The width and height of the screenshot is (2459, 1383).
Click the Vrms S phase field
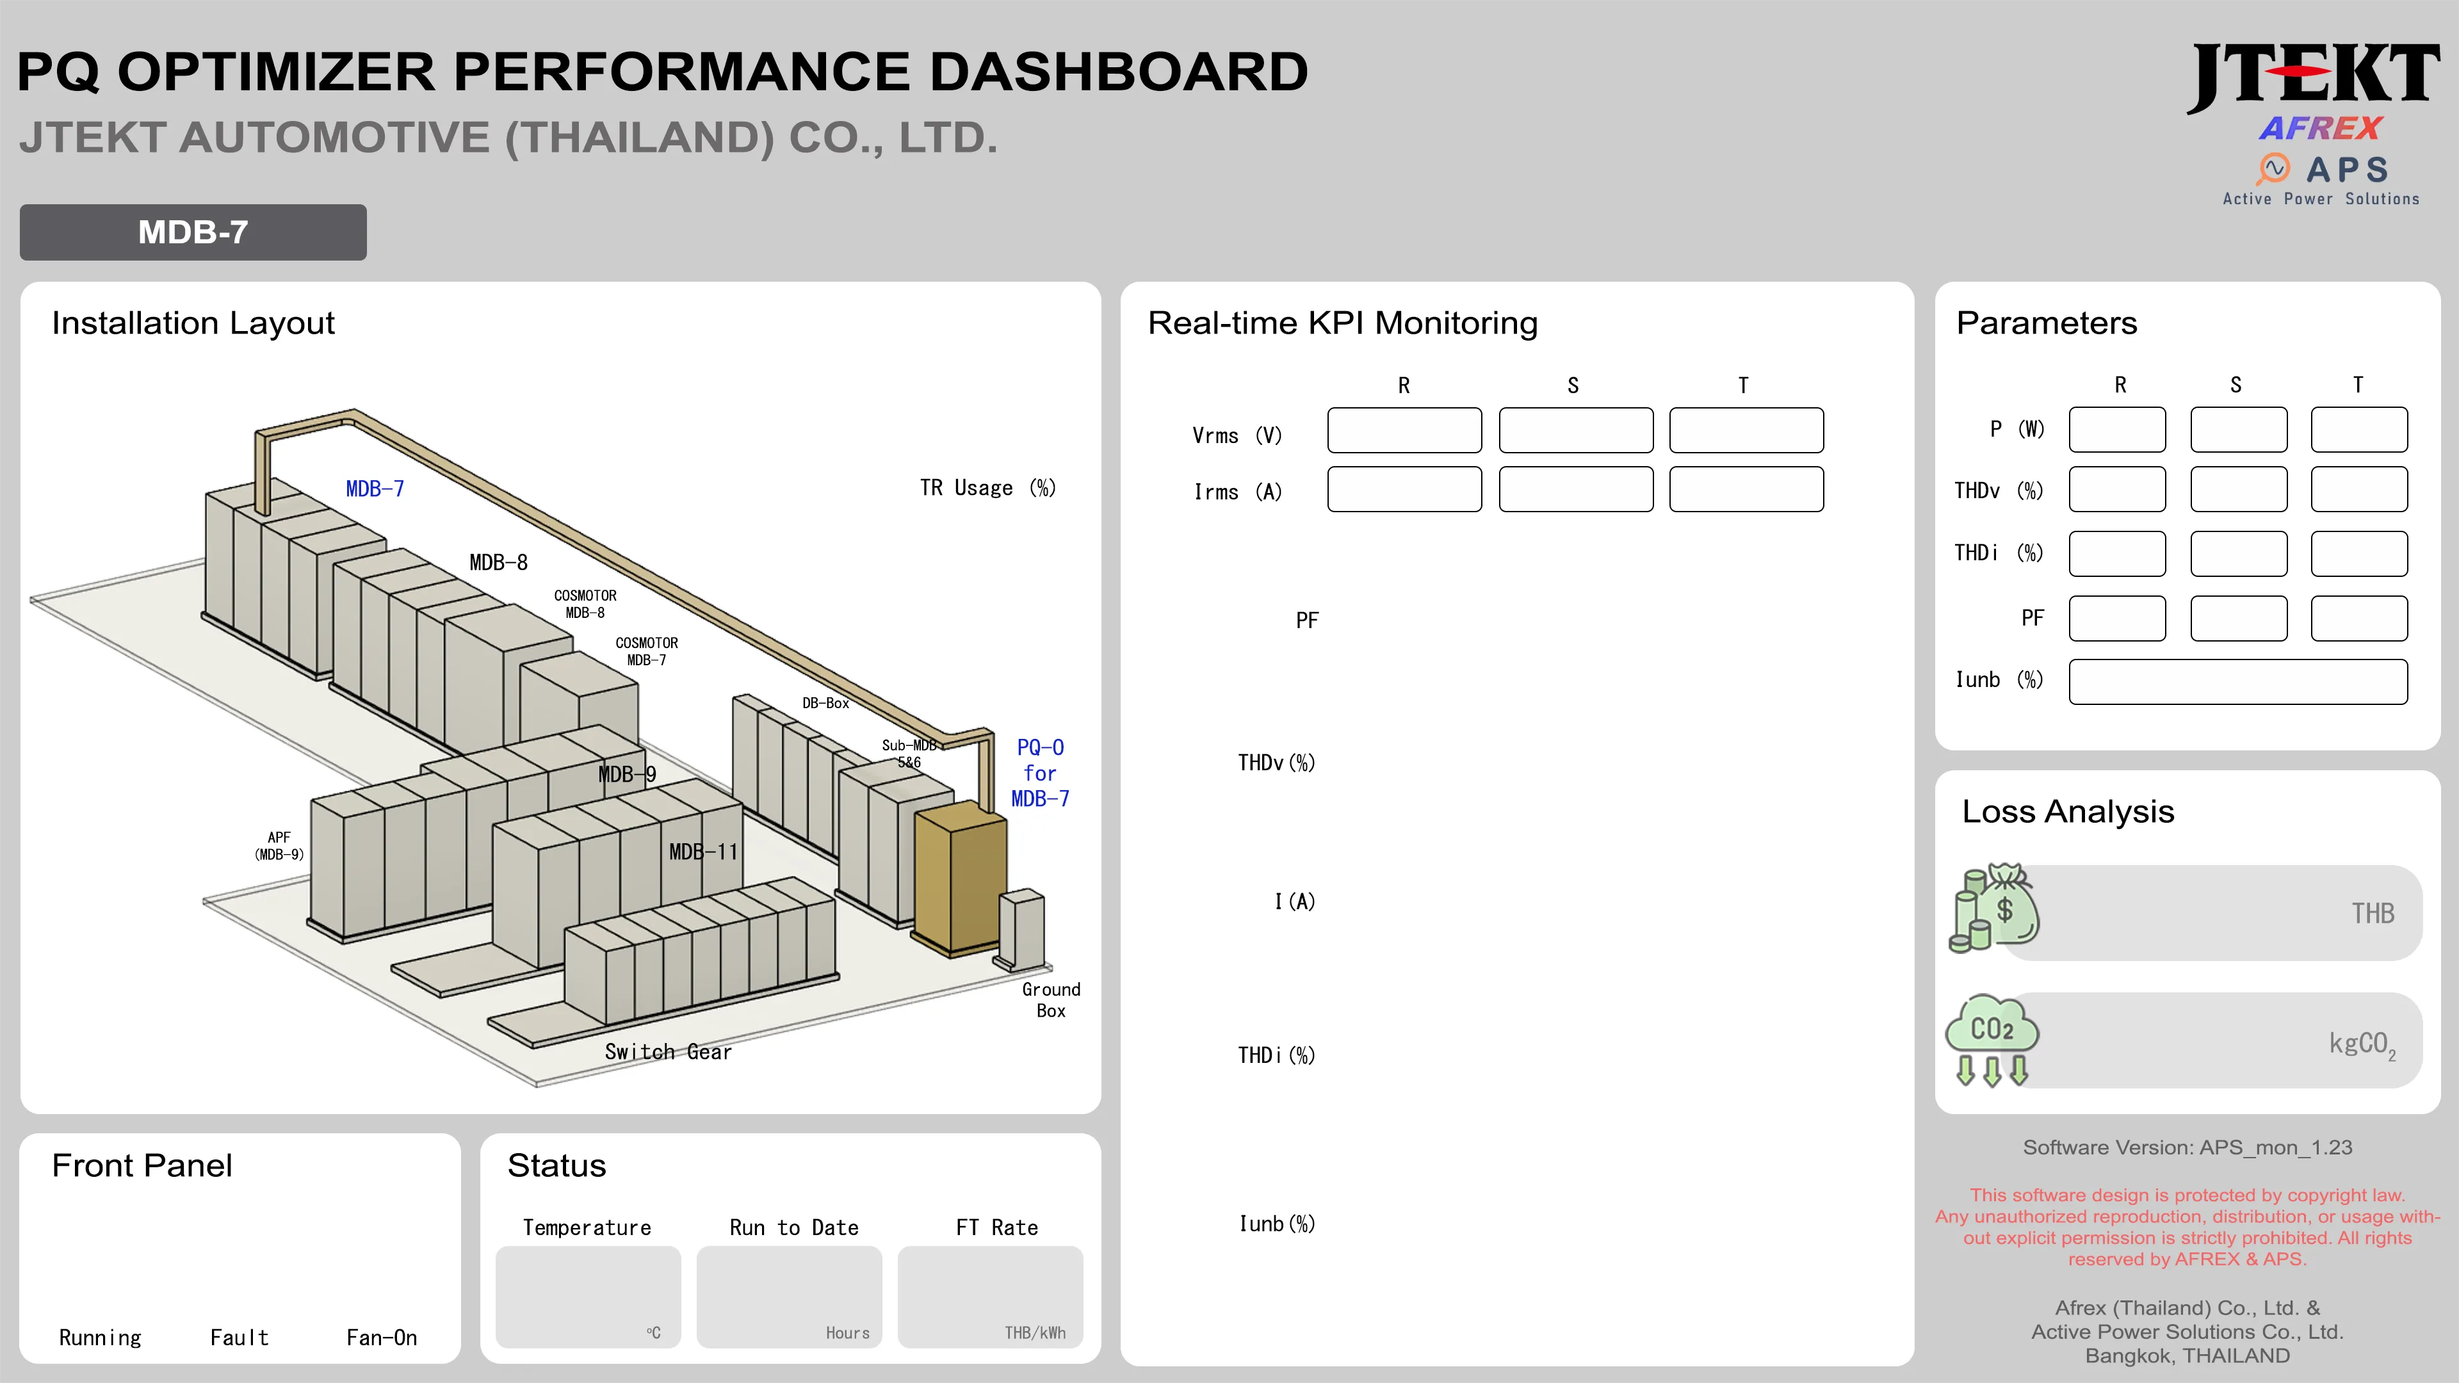(1576, 430)
